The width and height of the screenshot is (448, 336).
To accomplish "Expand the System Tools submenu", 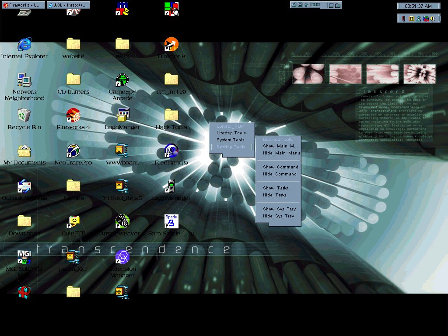I will (231, 140).
